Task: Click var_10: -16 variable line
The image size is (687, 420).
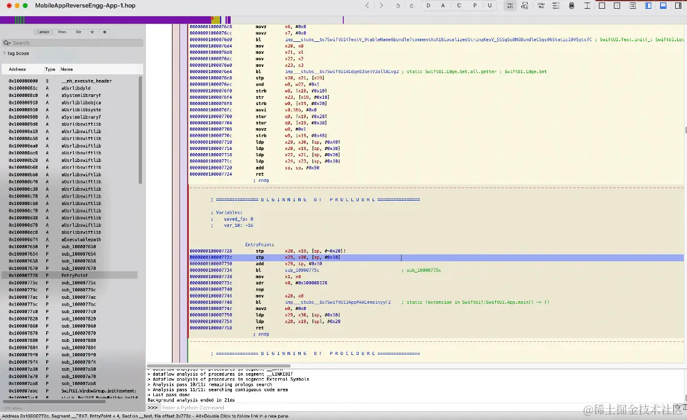Action: tap(238, 226)
